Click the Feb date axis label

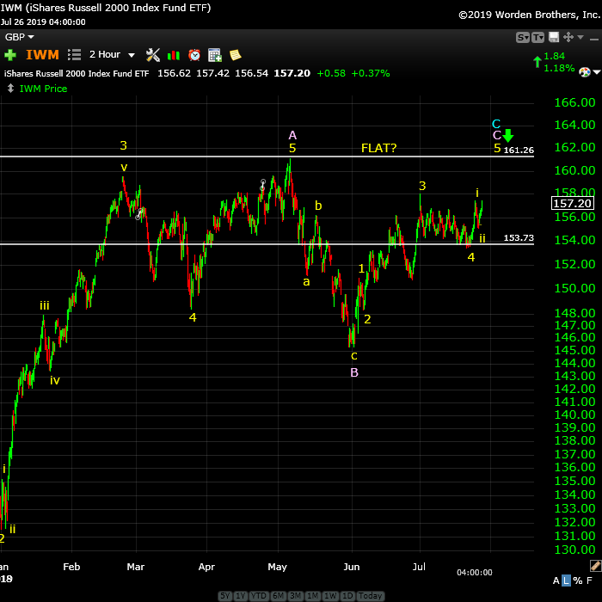pos(71,567)
